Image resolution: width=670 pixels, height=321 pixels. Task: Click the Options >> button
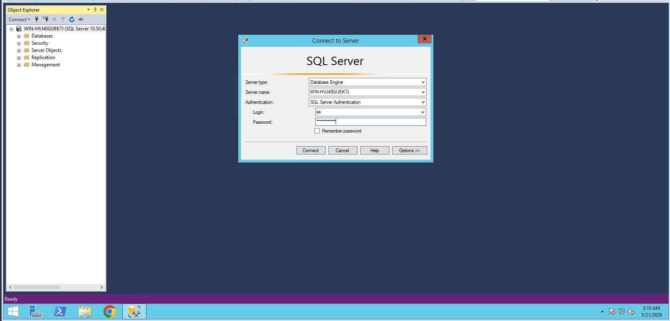tap(409, 151)
